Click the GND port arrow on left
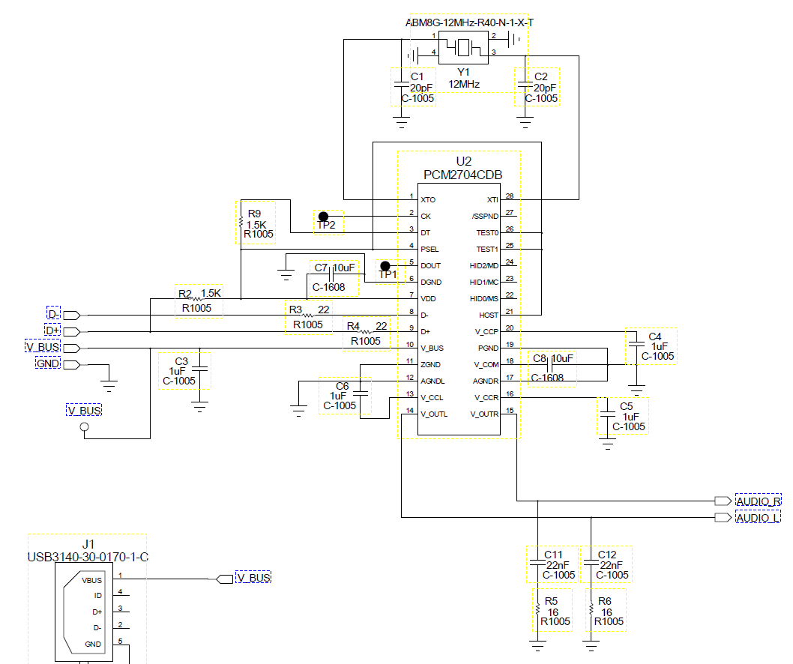Viewport: 793px width, 664px height. click(x=72, y=365)
